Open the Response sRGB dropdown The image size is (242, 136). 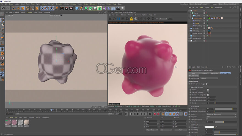(x=221, y=117)
